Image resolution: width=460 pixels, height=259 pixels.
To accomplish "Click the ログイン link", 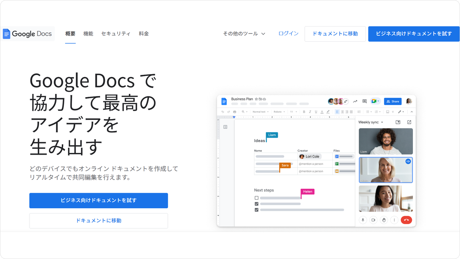I will 289,33.
